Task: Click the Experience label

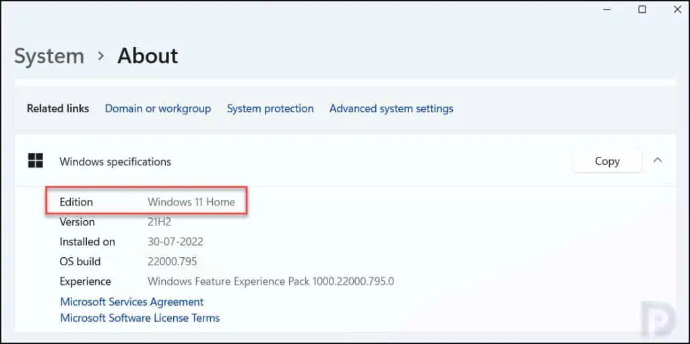Action: (85, 281)
